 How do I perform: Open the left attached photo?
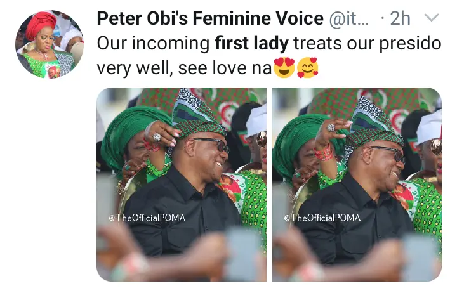[x=182, y=184]
